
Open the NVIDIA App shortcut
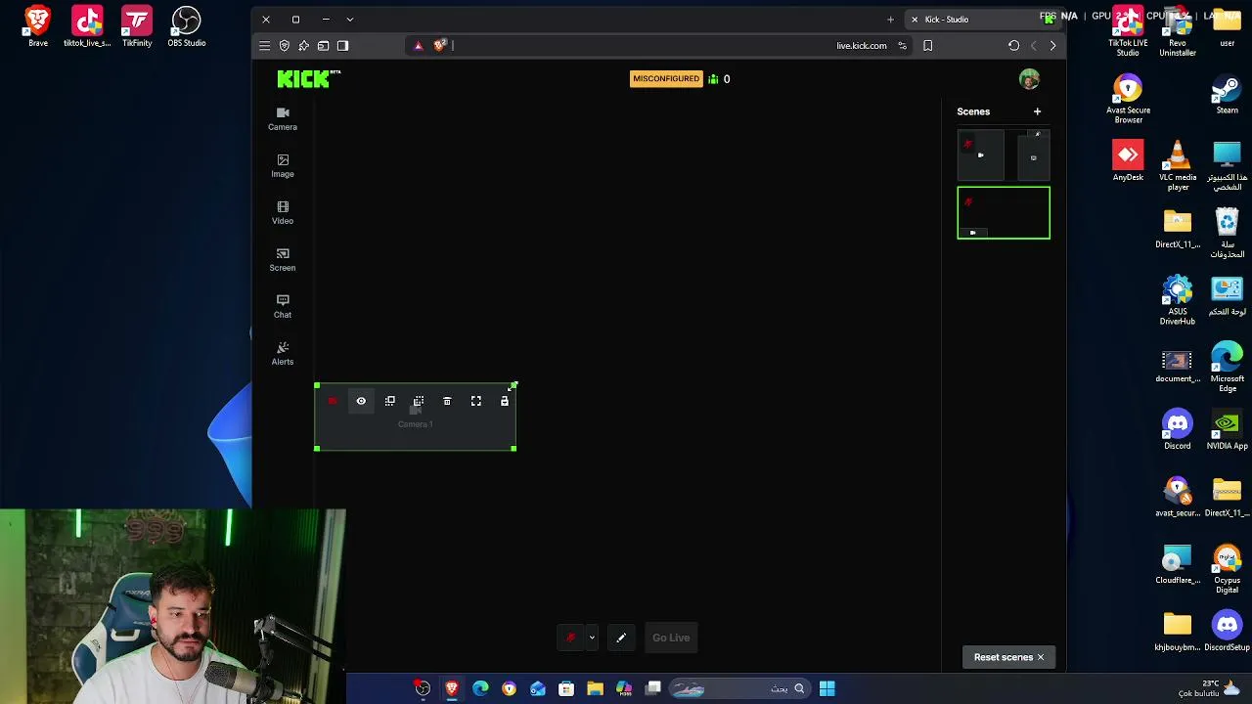pyautogui.click(x=1227, y=431)
